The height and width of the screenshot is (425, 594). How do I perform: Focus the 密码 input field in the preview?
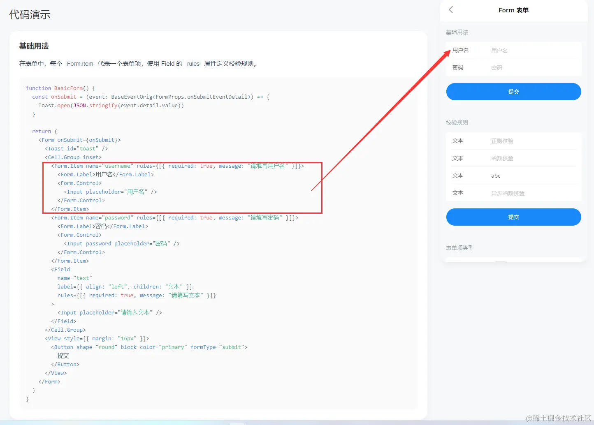[x=534, y=68]
